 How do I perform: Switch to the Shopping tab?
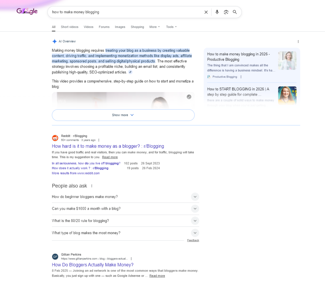(137, 27)
